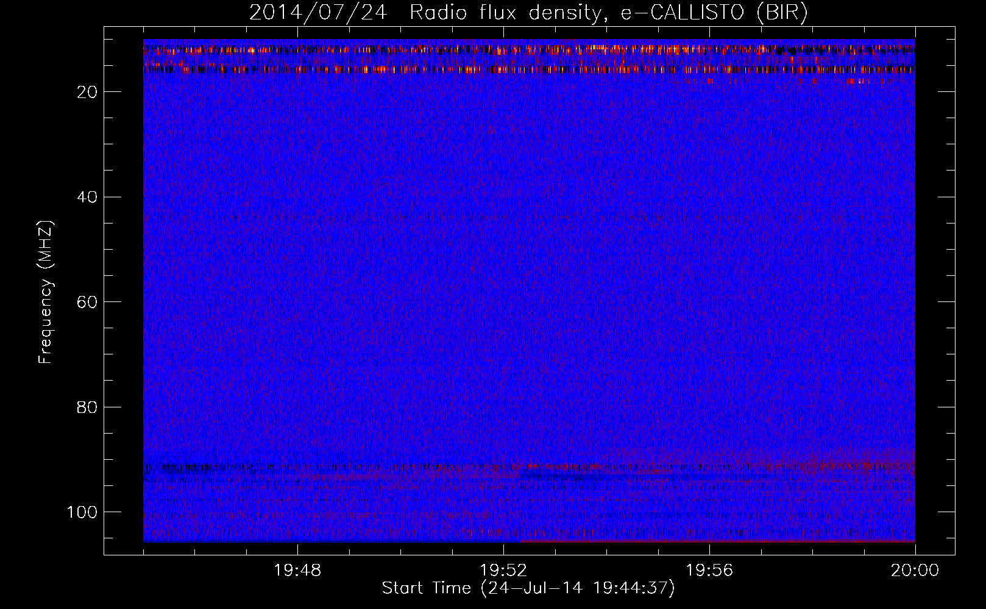This screenshot has height=609, width=986.
Task: Click the 19:52 time tick label
Action: coord(503,571)
